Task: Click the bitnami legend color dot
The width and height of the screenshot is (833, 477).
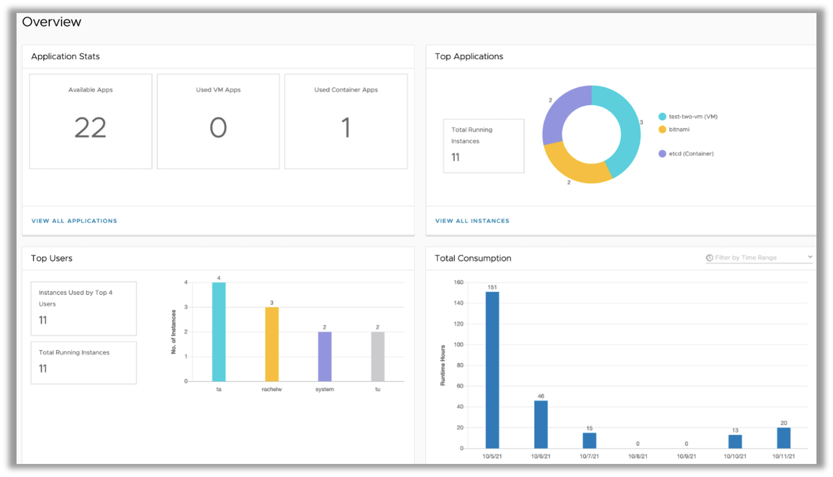Action: click(x=662, y=129)
